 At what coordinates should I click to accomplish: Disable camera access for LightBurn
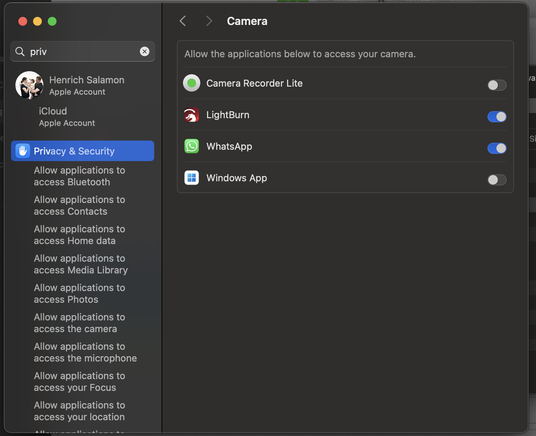click(497, 117)
